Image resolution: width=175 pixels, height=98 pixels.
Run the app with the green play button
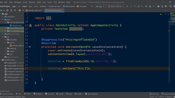[127, 6]
